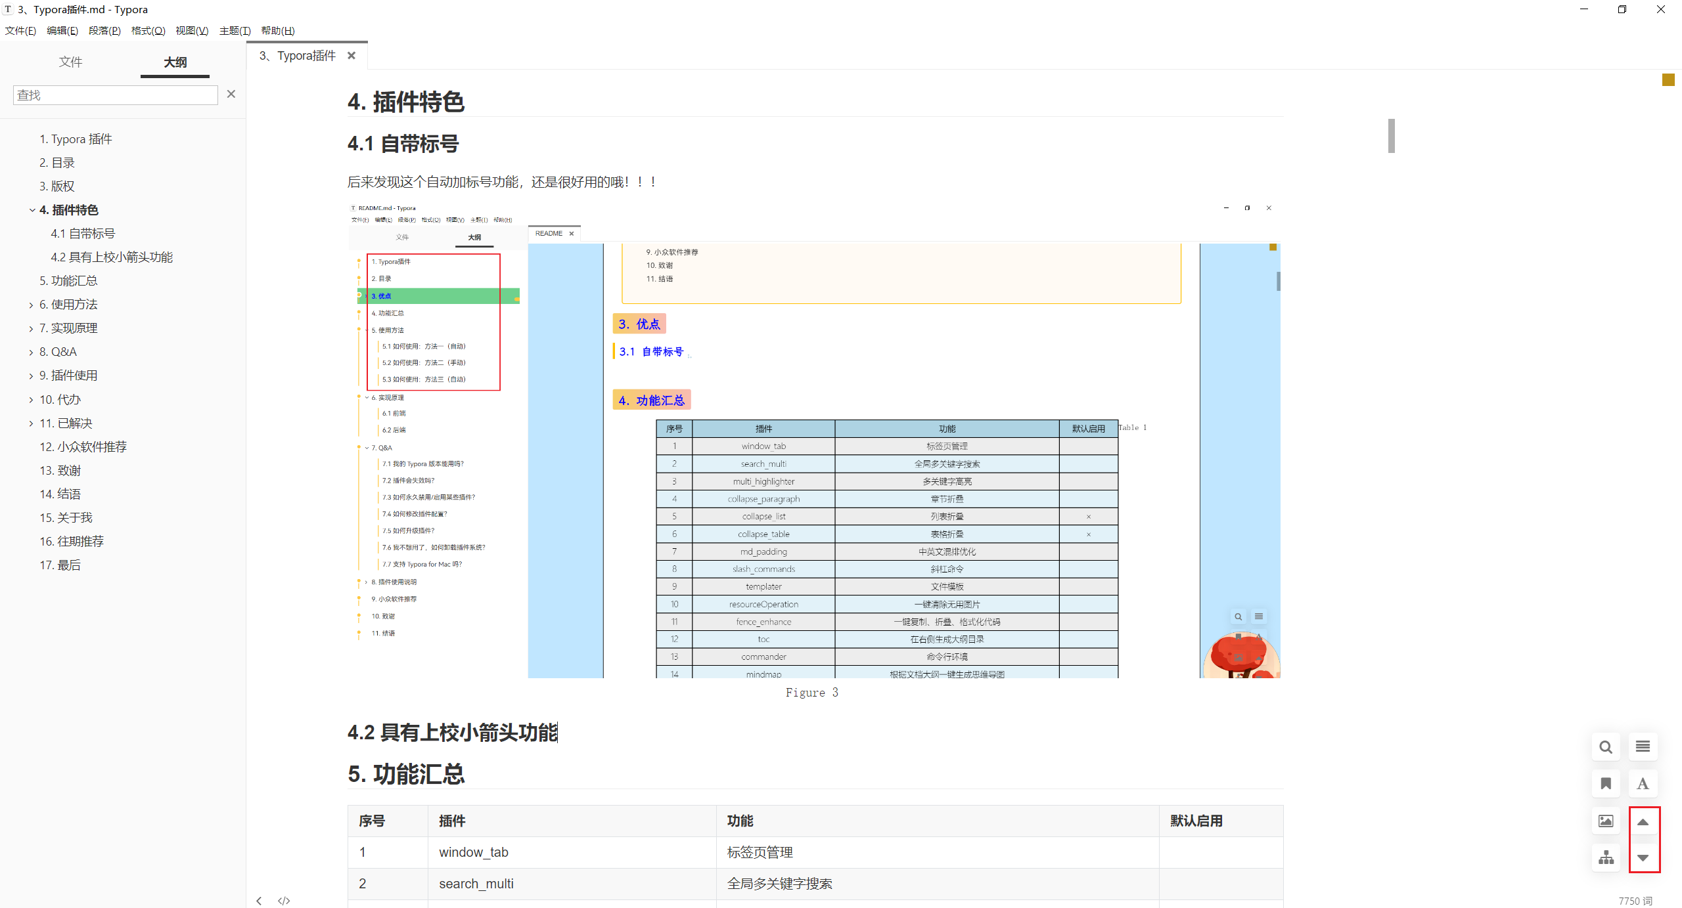Switch sidebar to the 文件 tab

tap(70, 62)
